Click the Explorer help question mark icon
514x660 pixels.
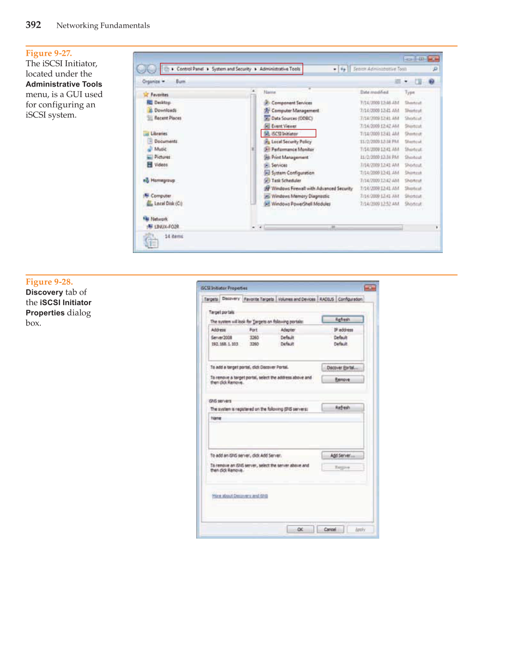pos(431,82)
